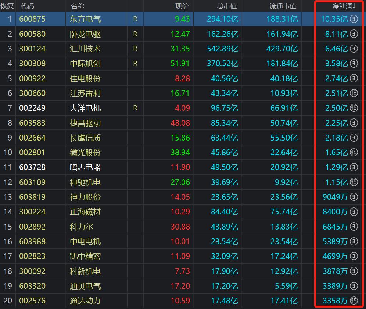
Task: Click the Q3 report icon for 汇川技术
Action: (354, 49)
